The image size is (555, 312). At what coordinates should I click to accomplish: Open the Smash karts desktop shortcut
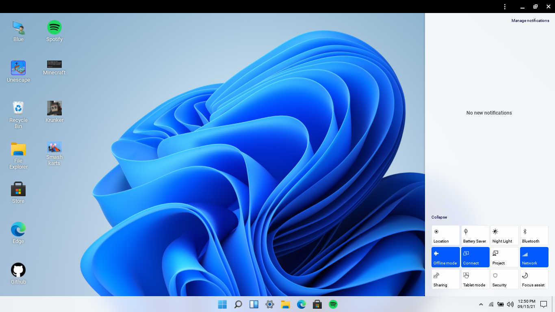54,154
